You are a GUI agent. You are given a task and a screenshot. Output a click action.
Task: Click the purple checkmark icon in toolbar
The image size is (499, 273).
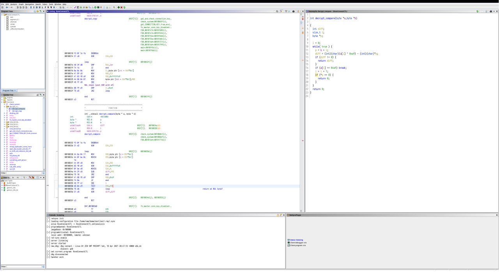point(75,7)
